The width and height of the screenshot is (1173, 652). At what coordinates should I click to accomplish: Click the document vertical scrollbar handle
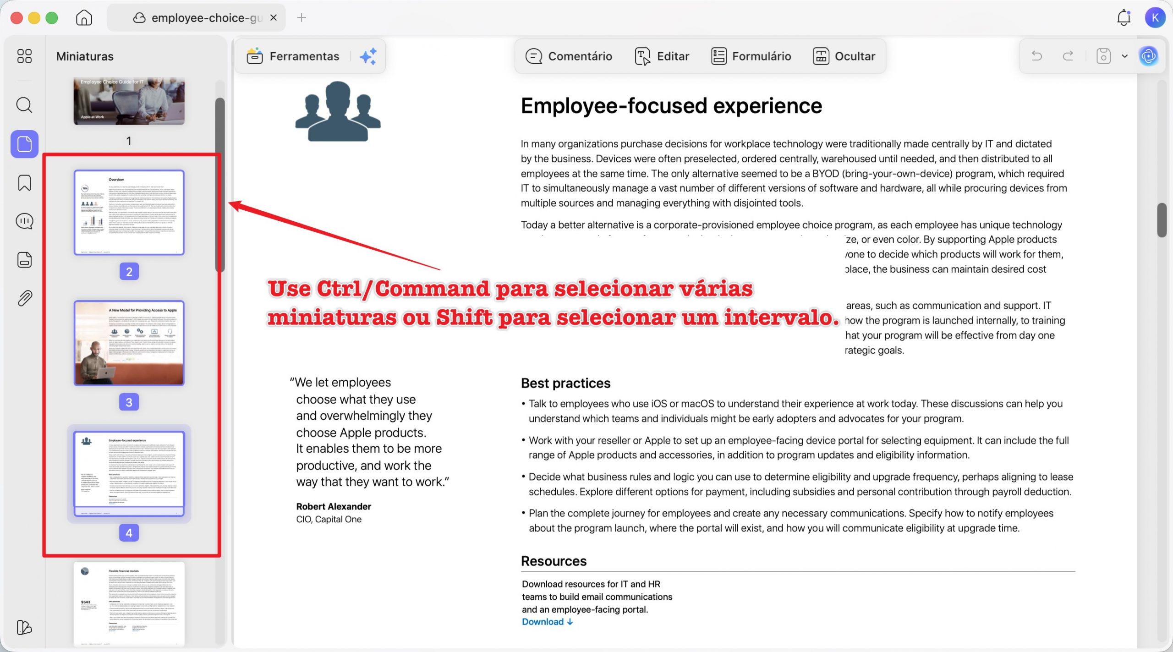(x=1162, y=220)
